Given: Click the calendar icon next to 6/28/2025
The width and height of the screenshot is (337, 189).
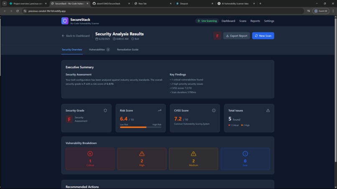Looking at the screenshot, I should [x=97, y=39].
